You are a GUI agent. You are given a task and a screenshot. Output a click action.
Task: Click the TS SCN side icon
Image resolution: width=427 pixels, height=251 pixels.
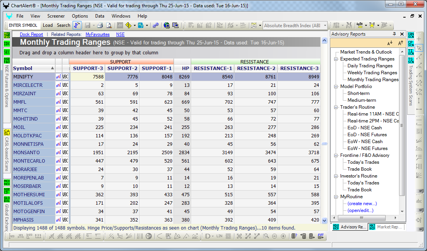click(x=411, y=60)
